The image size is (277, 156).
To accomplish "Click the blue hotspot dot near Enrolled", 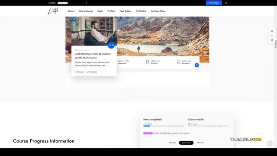I will tap(196, 65).
